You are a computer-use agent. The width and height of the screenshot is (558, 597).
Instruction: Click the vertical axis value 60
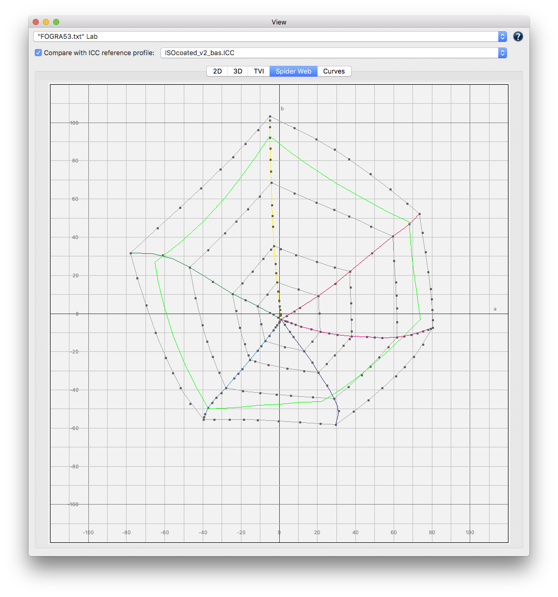[x=76, y=199]
